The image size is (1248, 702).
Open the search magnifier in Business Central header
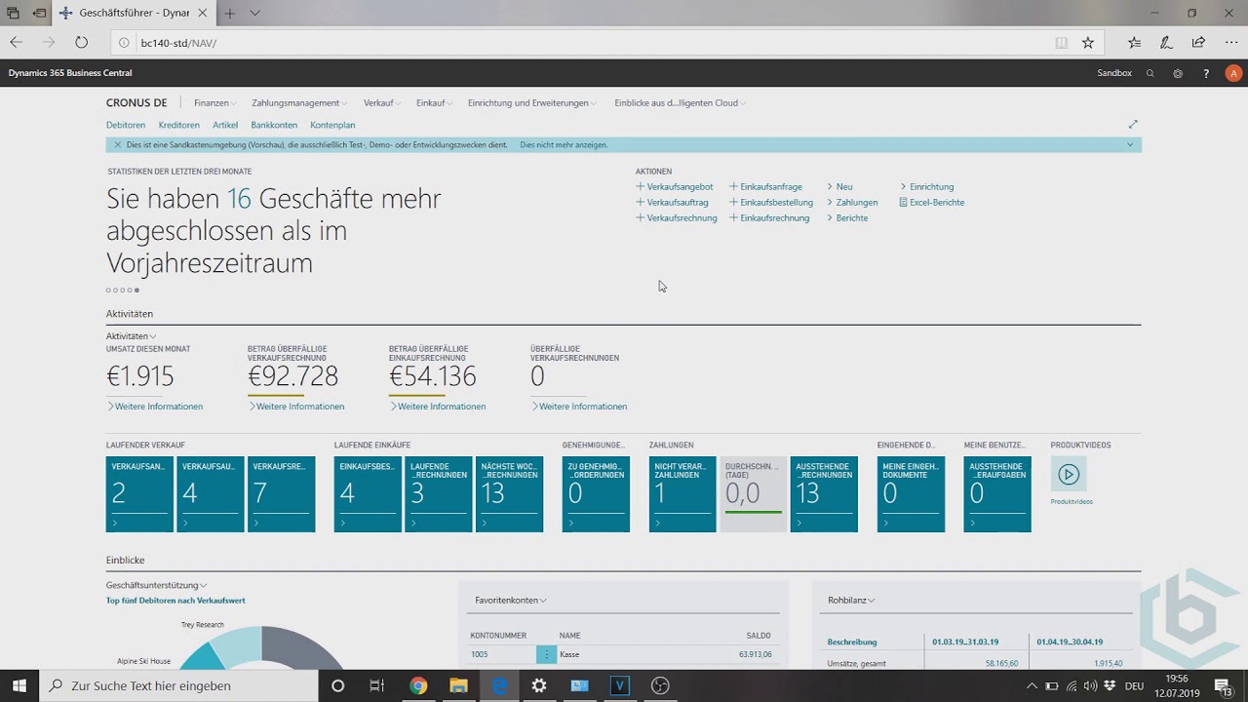point(1150,73)
